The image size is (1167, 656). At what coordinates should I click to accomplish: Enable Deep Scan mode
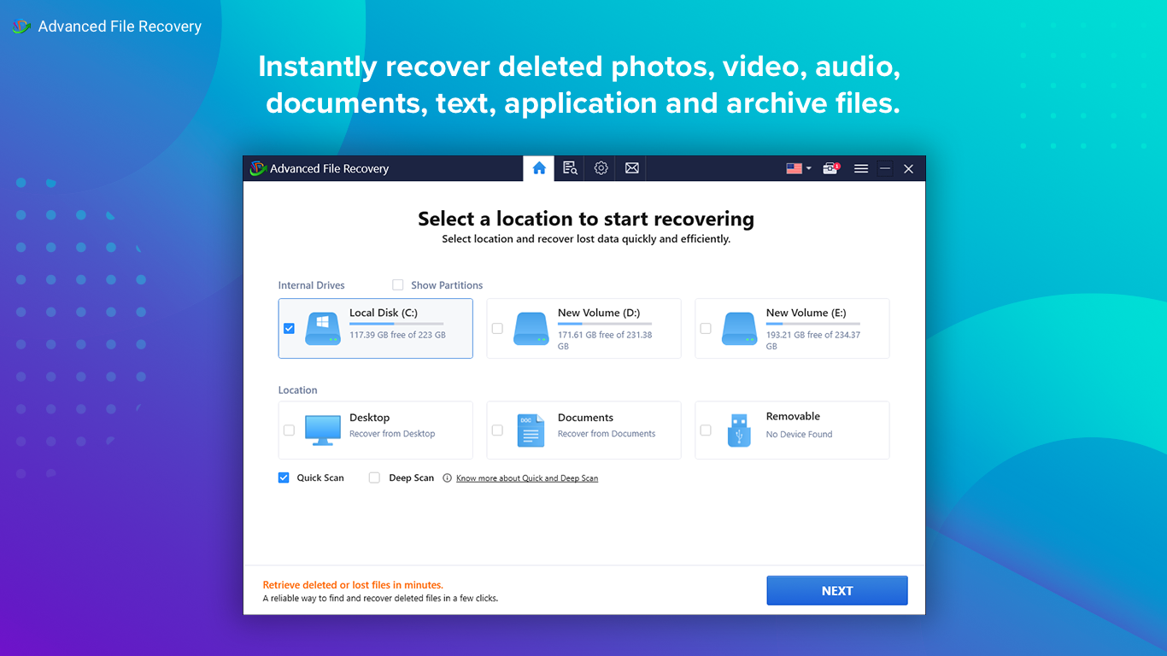pyautogui.click(x=374, y=477)
